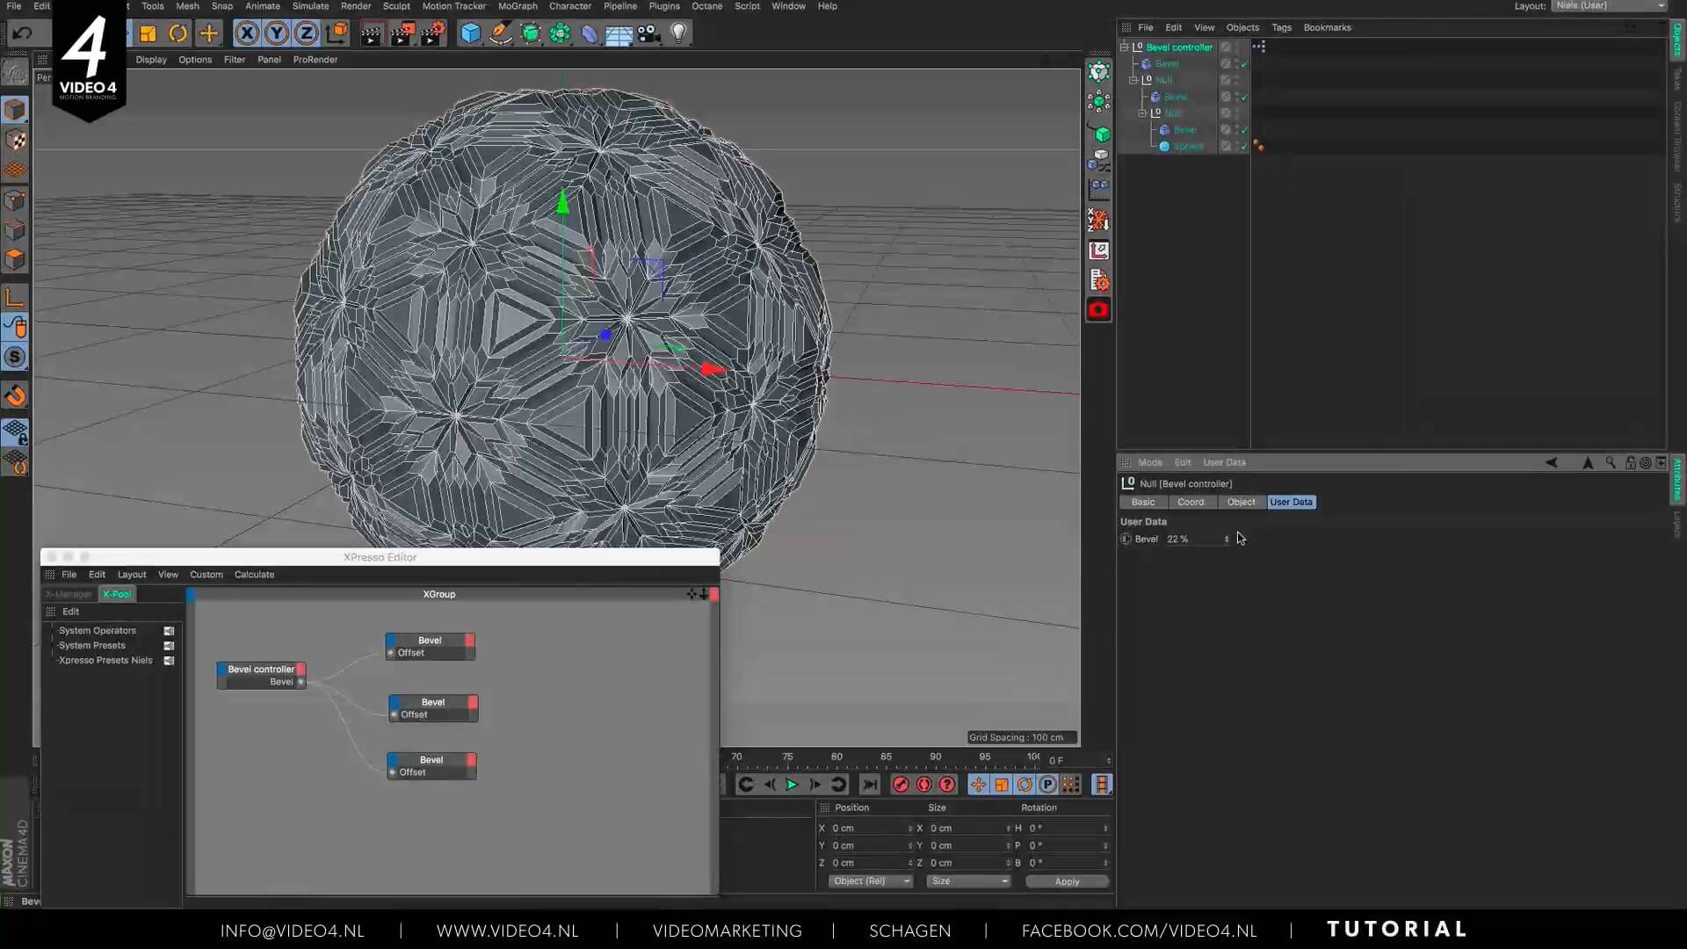The image size is (1687, 949).
Task: Click the Bevel percent value stepper
Action: pyautogui.click(x=1227, y=540)
